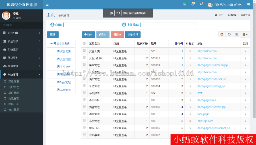Open bell alerts with badge 10

pos(193,4)
